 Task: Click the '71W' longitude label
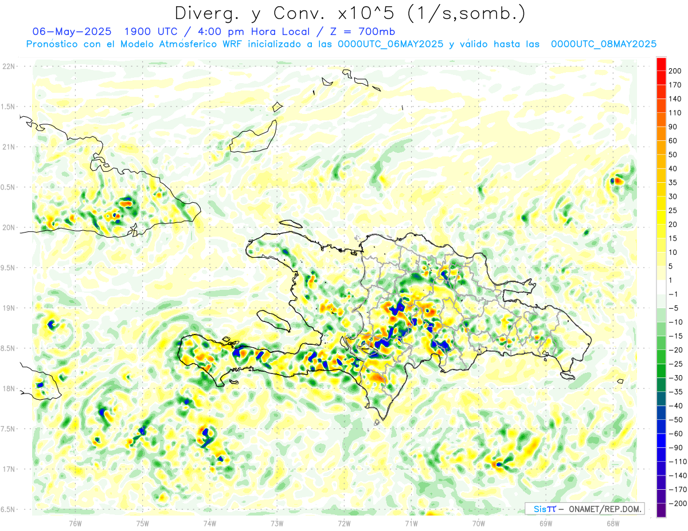411,523
